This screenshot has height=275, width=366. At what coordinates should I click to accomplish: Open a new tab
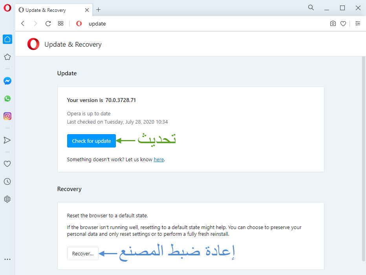pos(99,9)
